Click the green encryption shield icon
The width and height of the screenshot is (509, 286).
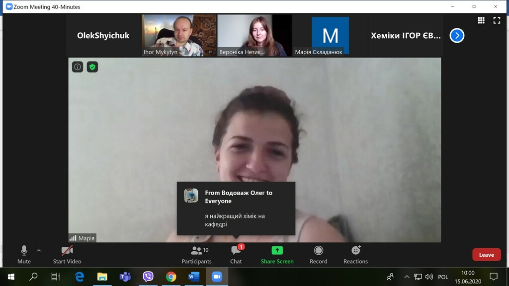point(92,67)
